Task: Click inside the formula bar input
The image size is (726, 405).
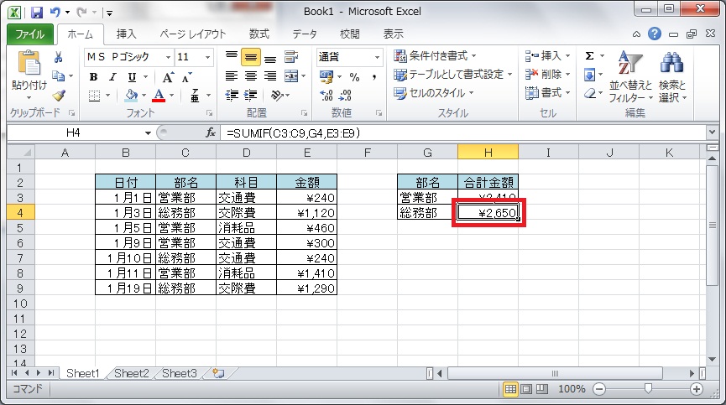Action: [463, 133]
